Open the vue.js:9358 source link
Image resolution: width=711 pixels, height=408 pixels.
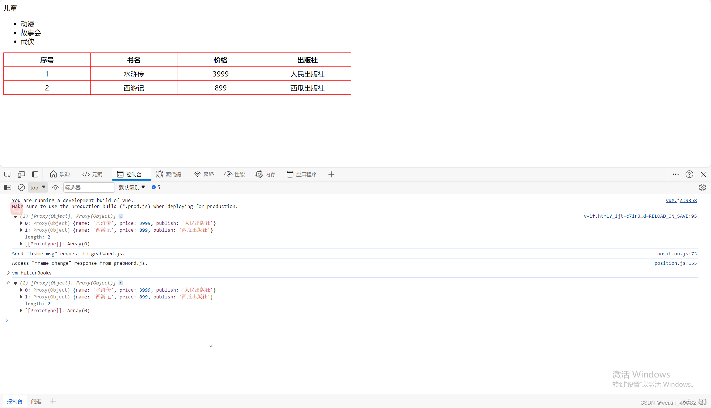tap(681, 200)
